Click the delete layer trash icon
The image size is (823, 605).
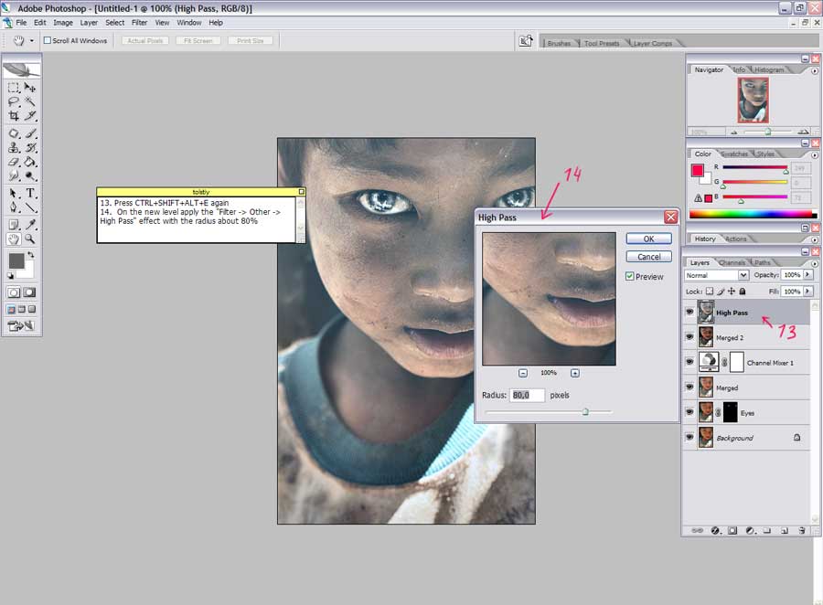click(x=801, y=530)
